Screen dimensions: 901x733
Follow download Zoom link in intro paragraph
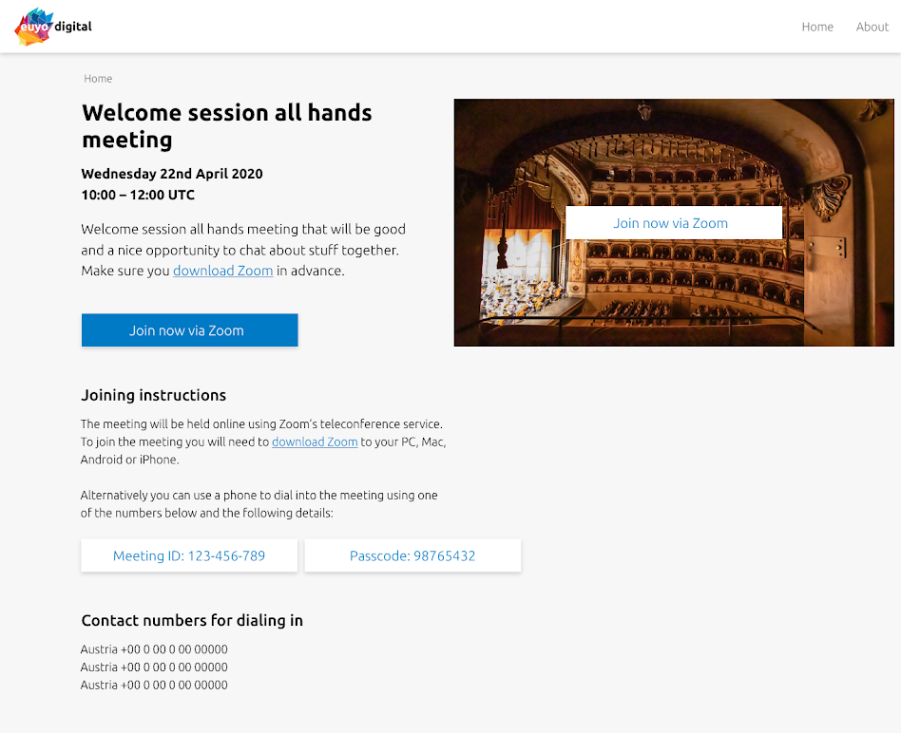click(223, 271)
